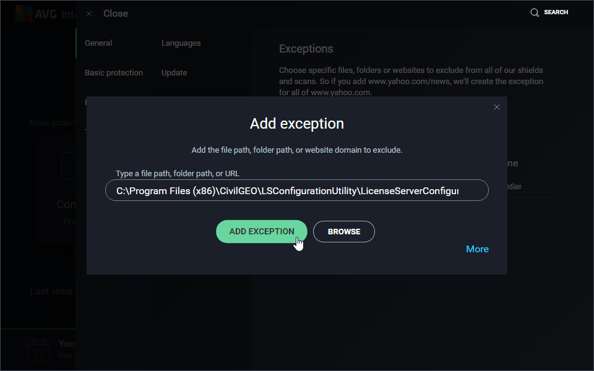Screen dimensions: 594x371
Task: Click the Close label in settings header
Action: point(116,14)
